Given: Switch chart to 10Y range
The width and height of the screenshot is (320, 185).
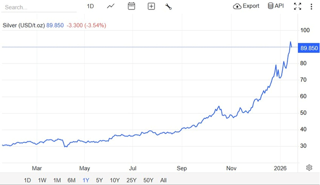Looking at the screenshot, I should [115, 180].
